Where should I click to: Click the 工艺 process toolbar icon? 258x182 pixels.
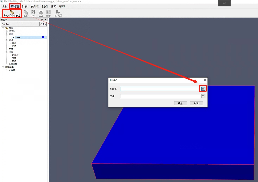tap(41, 13)
